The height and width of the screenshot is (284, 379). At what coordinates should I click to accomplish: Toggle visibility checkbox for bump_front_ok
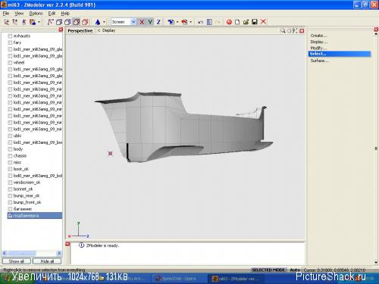pyautogui.click(x=10, y=202)
